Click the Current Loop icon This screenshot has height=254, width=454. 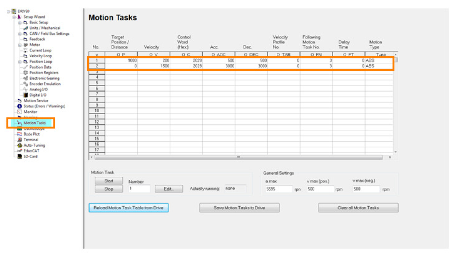coord(25,50)
